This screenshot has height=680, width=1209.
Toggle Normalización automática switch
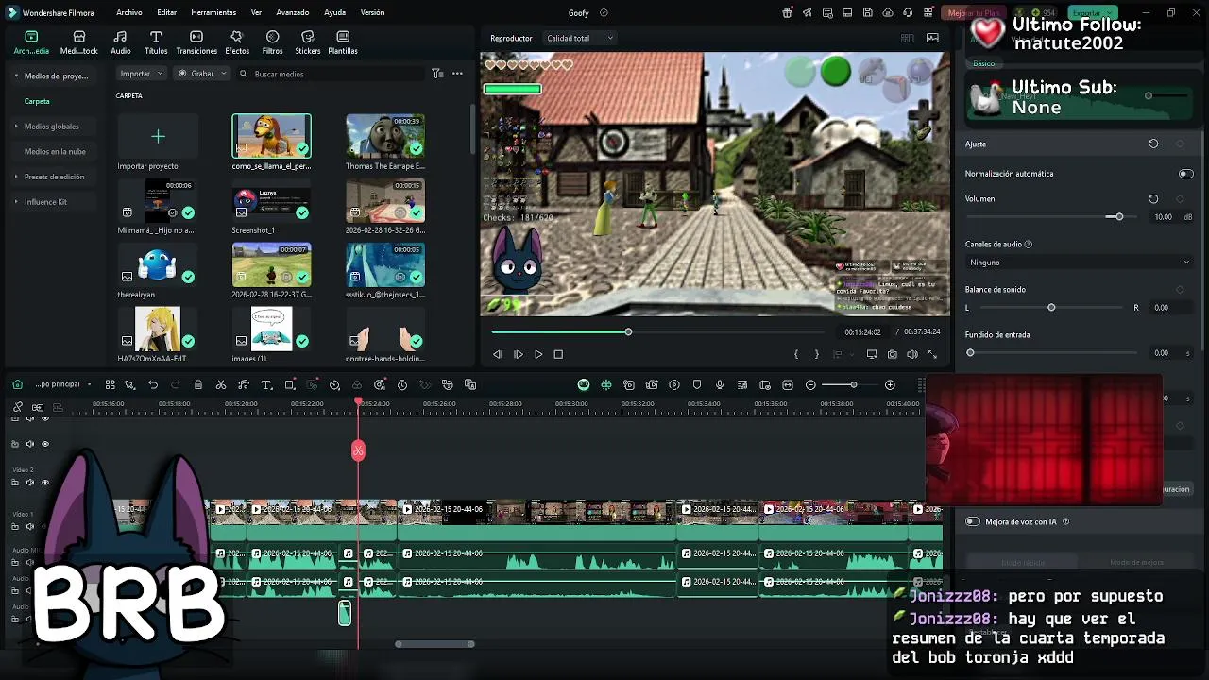[1185, 174]
